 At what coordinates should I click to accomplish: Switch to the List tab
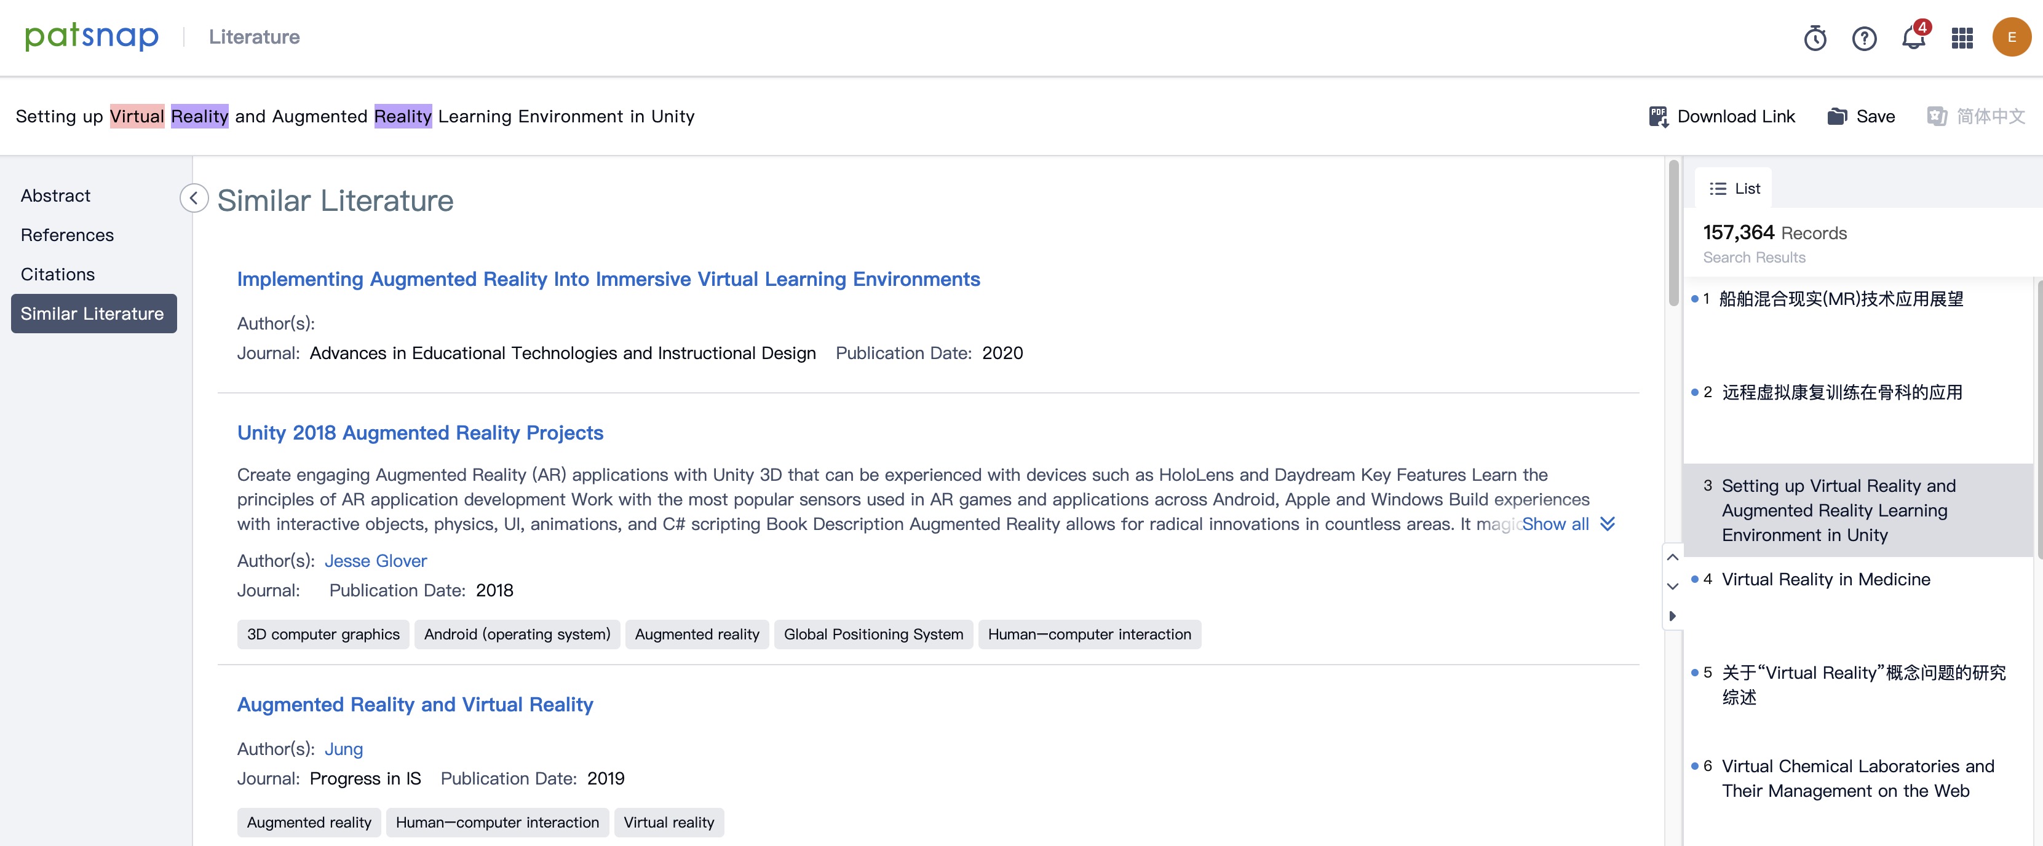tap(1734, 189)
